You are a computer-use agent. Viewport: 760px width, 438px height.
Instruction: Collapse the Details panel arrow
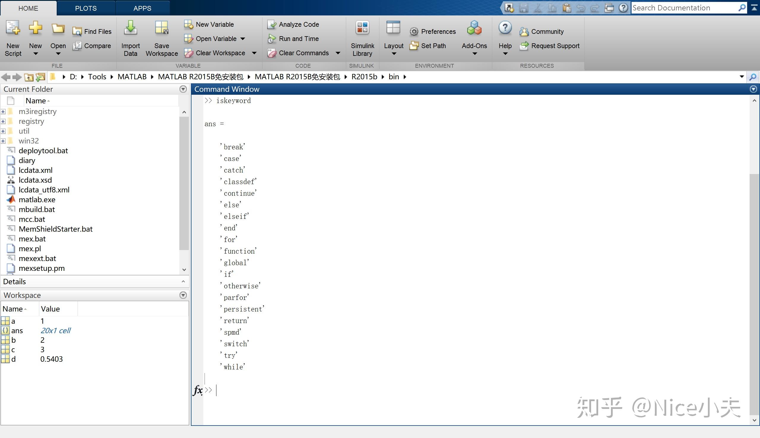(183, 282)
